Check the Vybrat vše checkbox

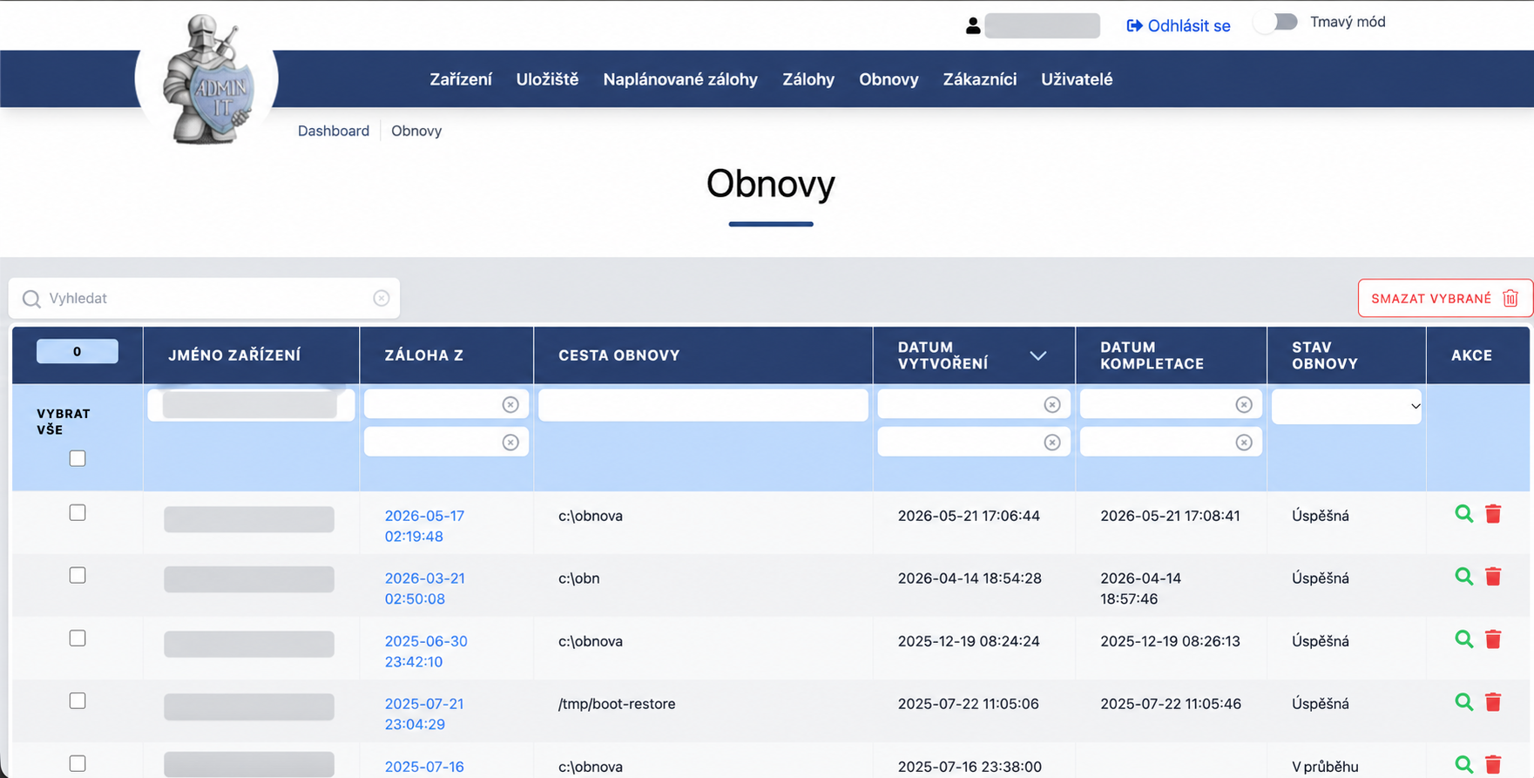(x=78, y=458)
